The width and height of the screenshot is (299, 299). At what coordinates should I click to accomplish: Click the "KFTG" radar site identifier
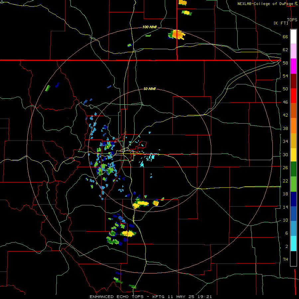point(158,297)
